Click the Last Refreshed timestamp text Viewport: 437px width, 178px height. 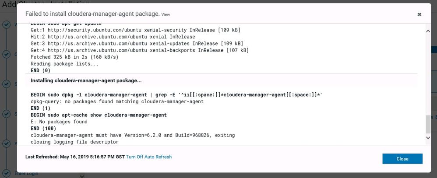74,157
